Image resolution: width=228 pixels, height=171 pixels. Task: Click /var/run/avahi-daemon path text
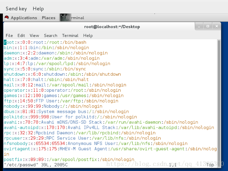coord(133,122)
